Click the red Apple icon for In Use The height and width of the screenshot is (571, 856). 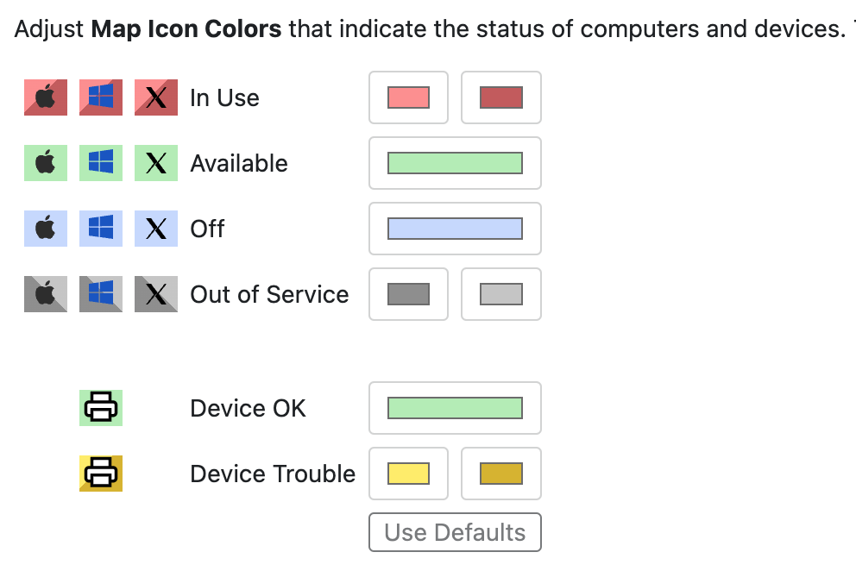(46, 97)
